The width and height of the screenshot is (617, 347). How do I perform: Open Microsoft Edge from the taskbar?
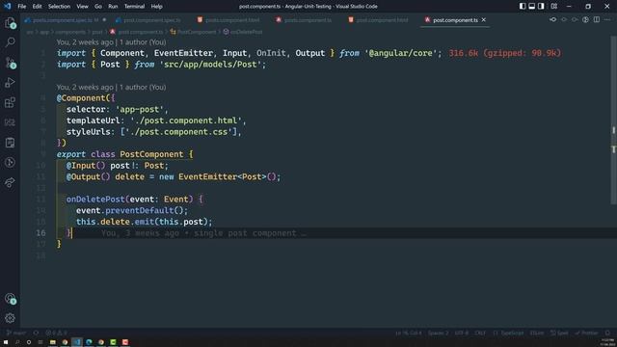point(89,342)
